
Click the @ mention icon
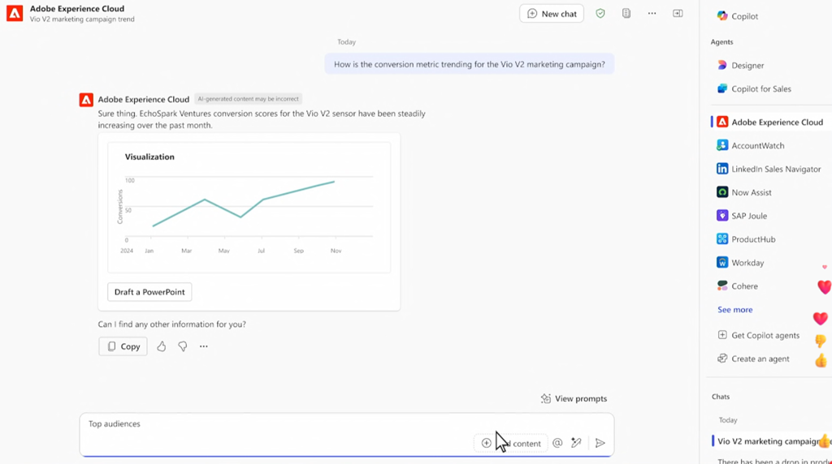pyautogui.click(x=557, y=443)
